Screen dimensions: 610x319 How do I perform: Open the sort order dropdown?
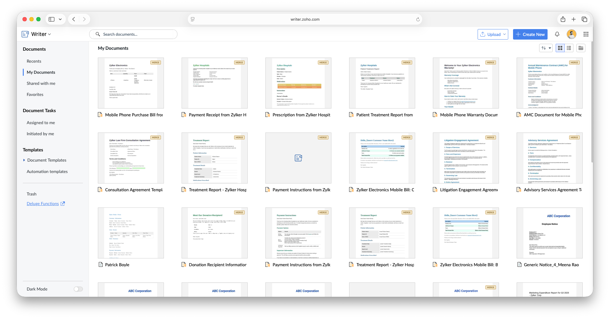[x=546, y=48]
